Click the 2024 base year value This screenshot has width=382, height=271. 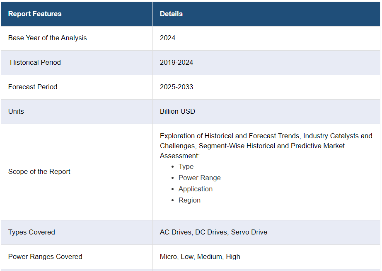pos(167,38)
